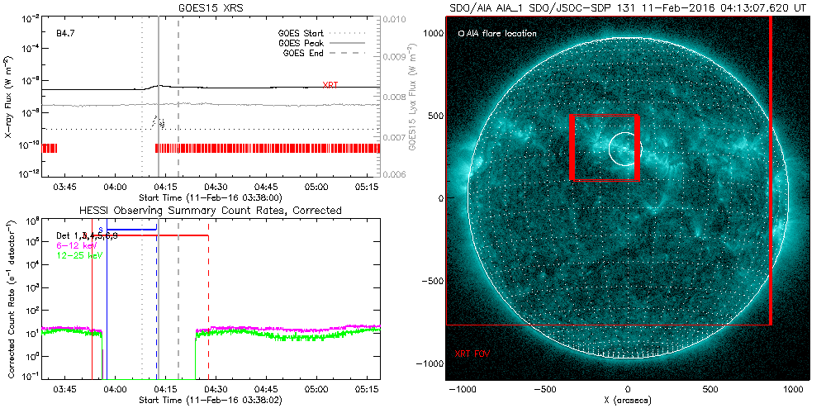Click the magenta '6-12 keV' legend label
The width and height of the screenshot is (826, 413).
(79, 246)
